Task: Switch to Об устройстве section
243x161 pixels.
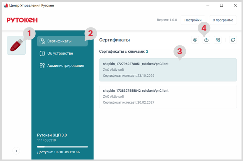Action: click(x=60, y=53)
